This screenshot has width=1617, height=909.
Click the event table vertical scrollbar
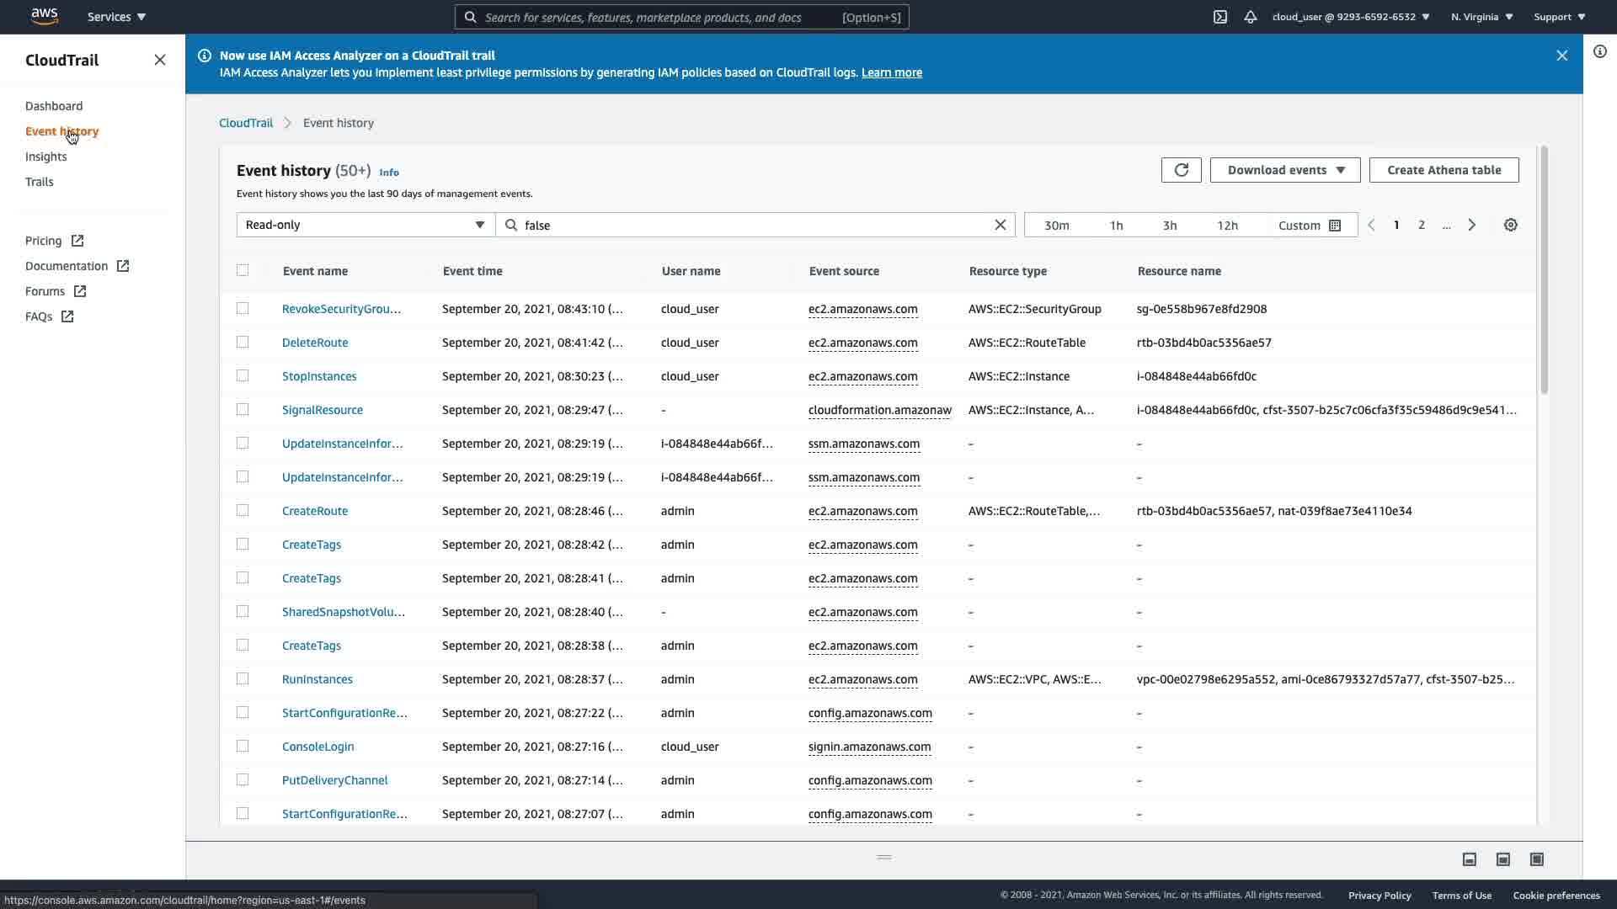click(1544, 269)
